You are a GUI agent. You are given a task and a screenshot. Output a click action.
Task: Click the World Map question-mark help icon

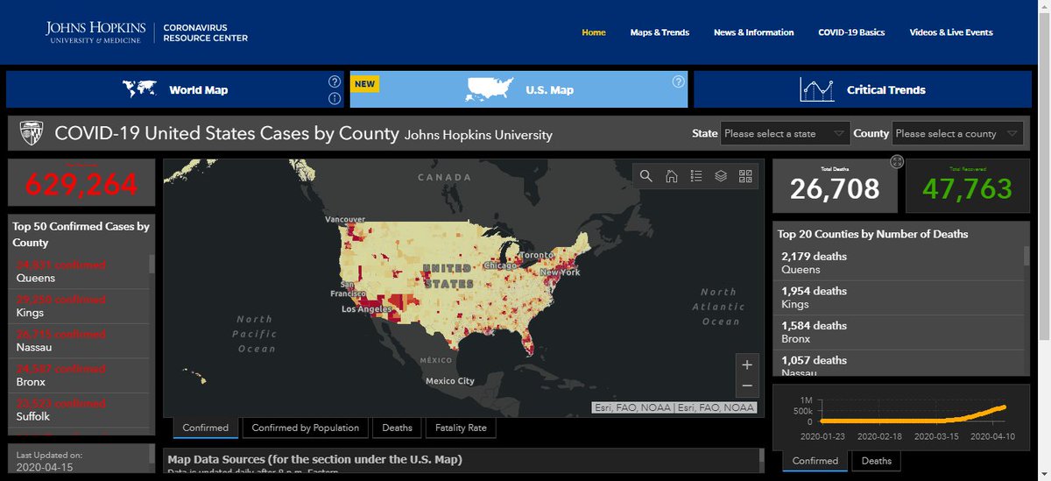(335, 81)
